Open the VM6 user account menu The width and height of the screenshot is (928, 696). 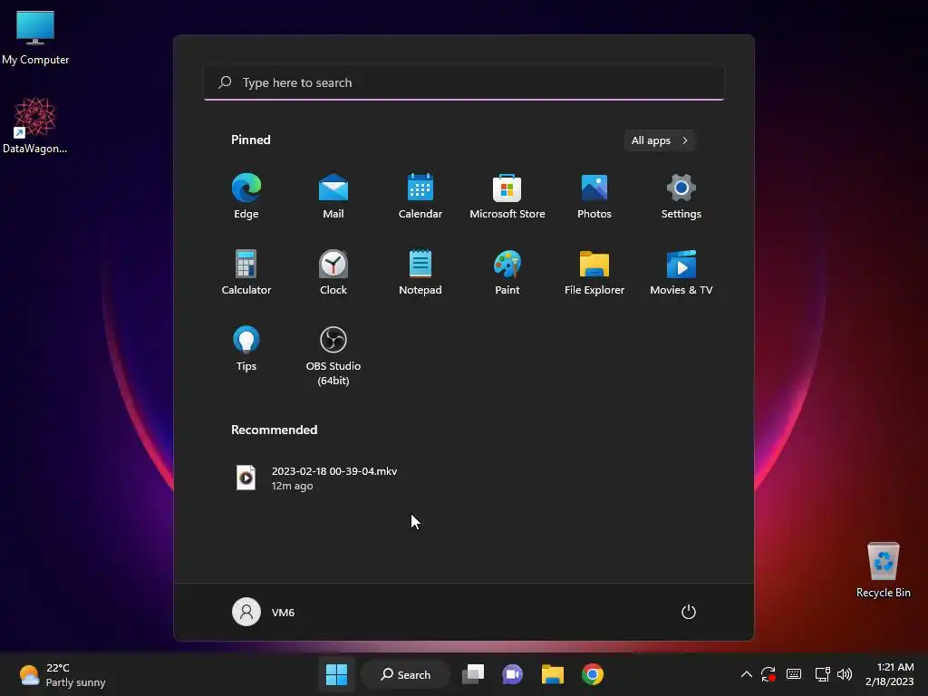pyautogui.click(x=264, y=612)
